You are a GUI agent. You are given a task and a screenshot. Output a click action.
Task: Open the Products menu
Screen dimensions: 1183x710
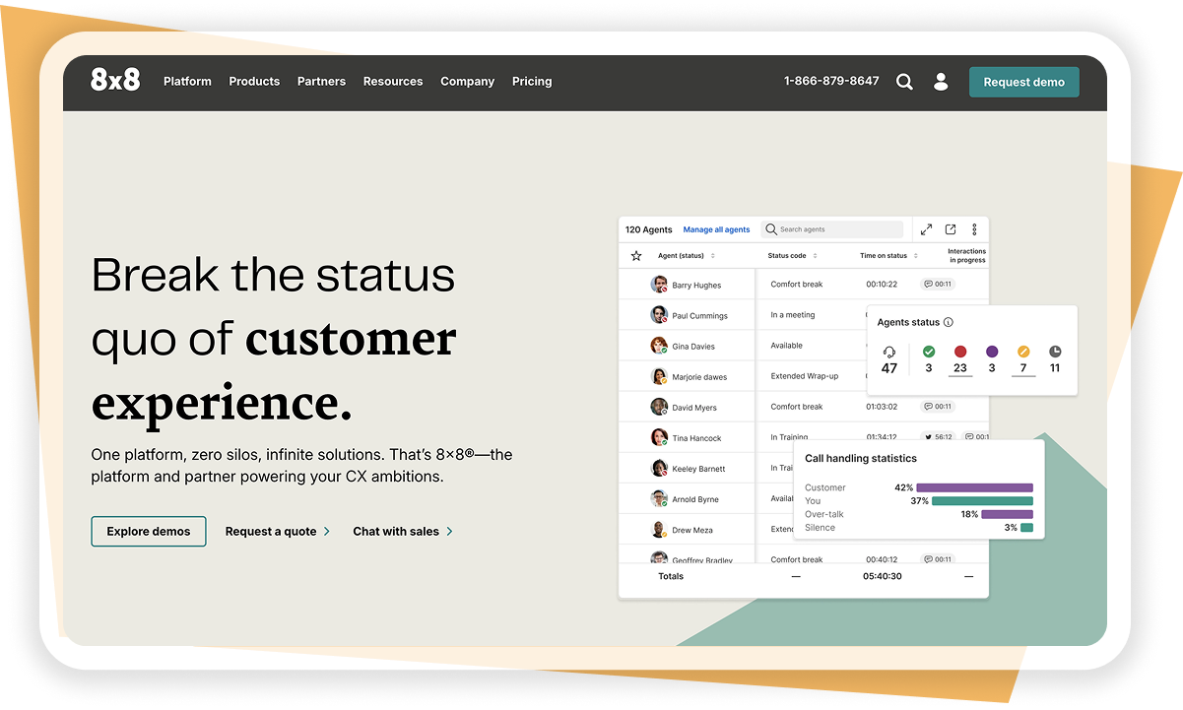click(254, 82)
